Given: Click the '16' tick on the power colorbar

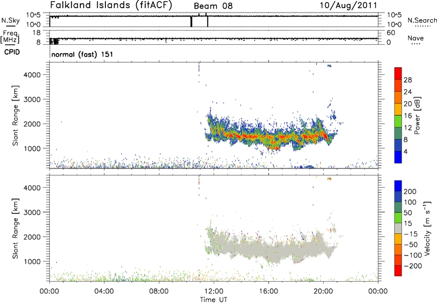Looking at the screenshot, I should (408, 115).
